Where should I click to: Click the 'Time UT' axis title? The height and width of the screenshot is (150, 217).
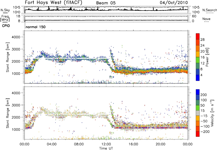click(x=106, y=148)
